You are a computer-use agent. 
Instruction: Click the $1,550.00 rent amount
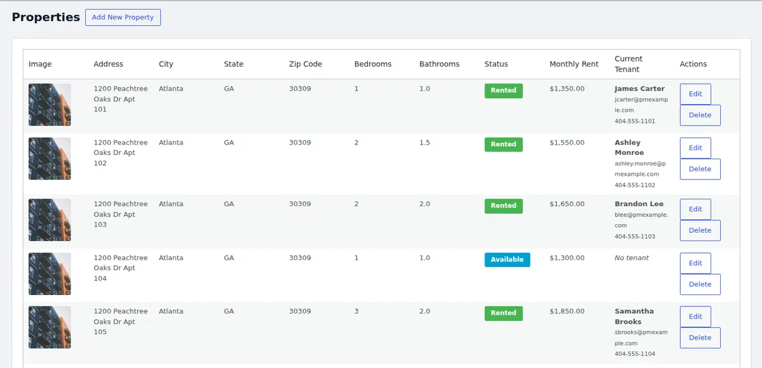click(567, 143)
